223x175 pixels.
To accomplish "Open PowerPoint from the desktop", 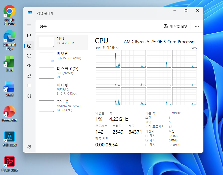I will click(9, 112).
